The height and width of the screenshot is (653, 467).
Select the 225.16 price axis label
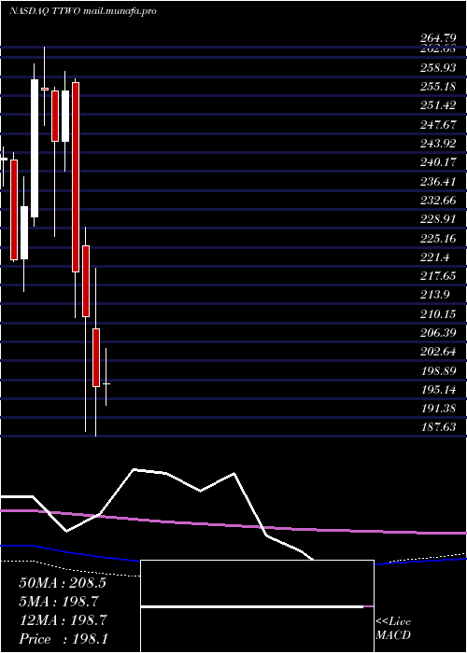click(438, 238)
